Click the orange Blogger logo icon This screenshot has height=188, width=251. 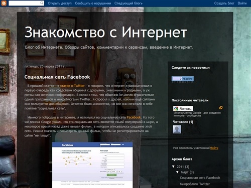click(4, 3)
